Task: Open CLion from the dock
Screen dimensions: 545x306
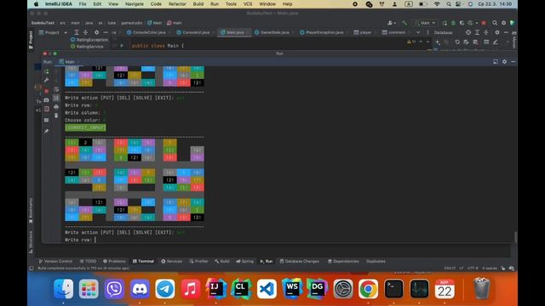Action: pos(241,289)
